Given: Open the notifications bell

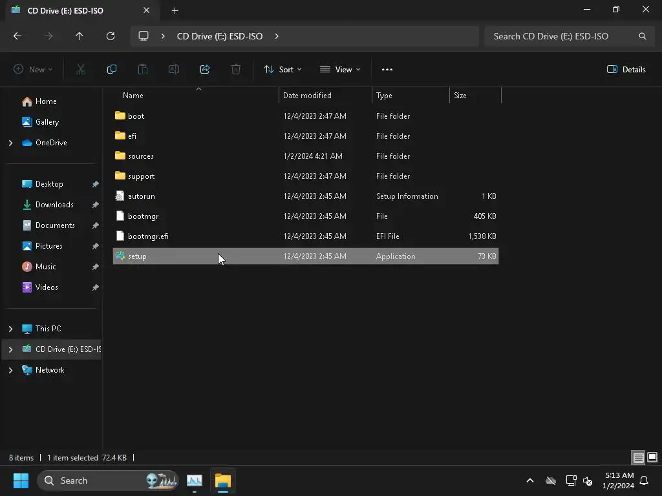Looking at the screenshot, I should pyautogui.click(x=644, y=480).
